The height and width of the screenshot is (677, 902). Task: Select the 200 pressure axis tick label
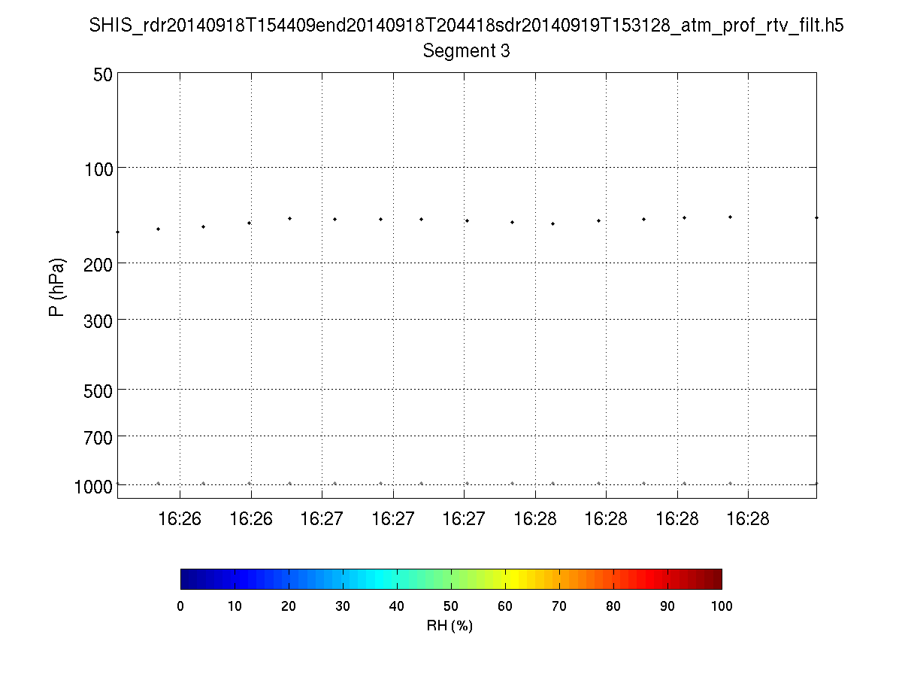pos(93,263)
